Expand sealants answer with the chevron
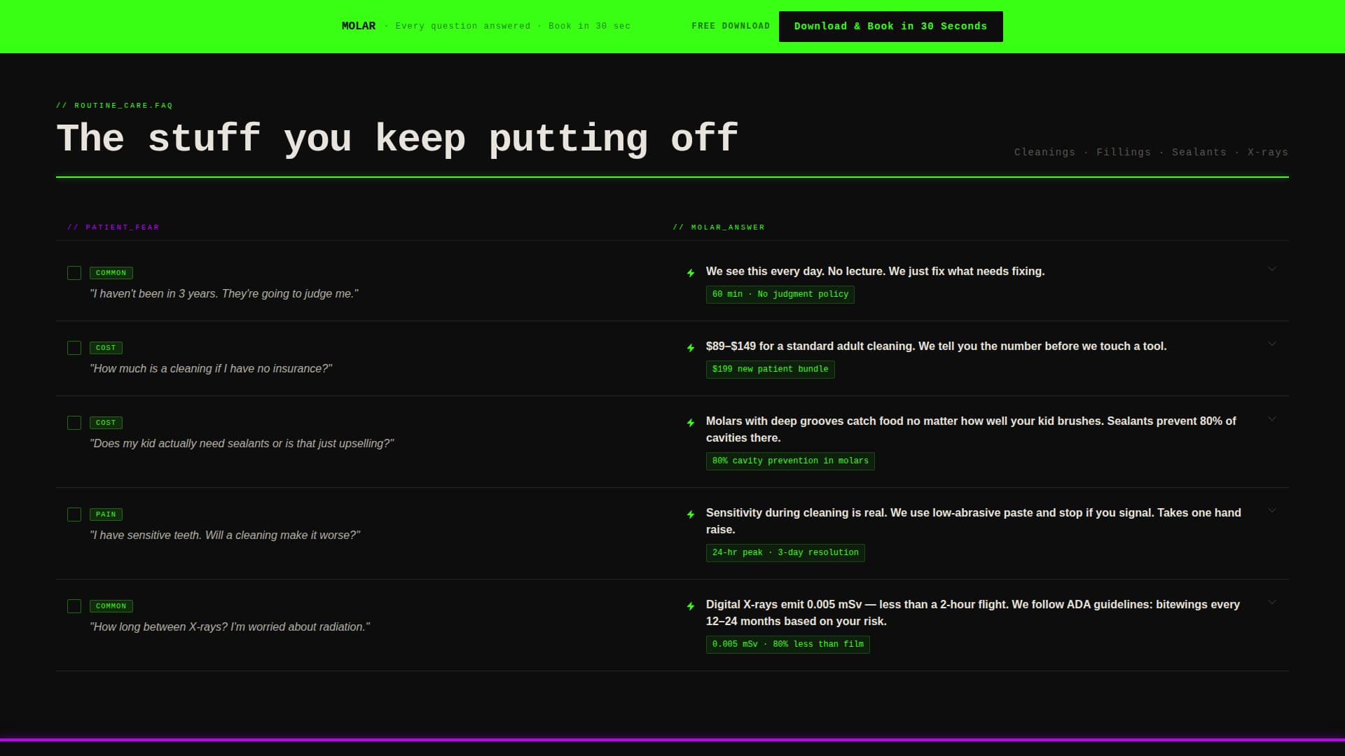This screenshot has height=756, width=1345. click(x=1272, y=419)
